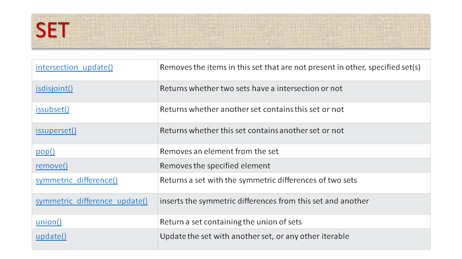The image size is (462, 259).
Task: Open the issubset() link
Action: [x=52, y=109]
